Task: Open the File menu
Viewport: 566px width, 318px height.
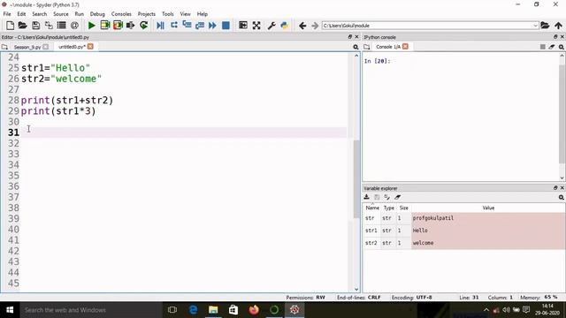Action: [7, 14]
